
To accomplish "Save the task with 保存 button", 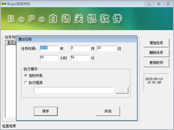I will coord(46,111).
